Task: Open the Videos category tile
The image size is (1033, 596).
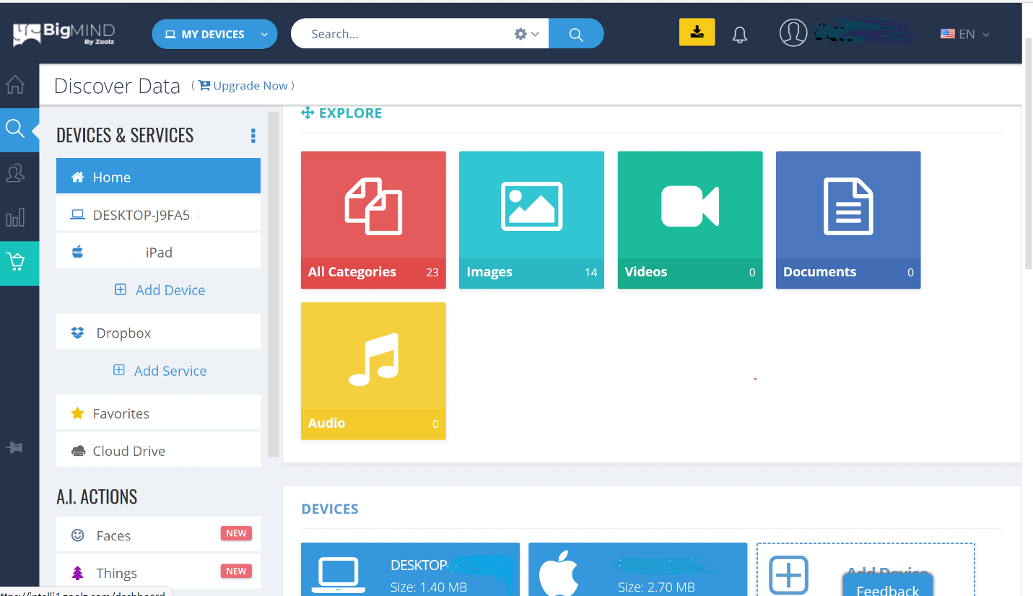Action: [x=690, y=220]
